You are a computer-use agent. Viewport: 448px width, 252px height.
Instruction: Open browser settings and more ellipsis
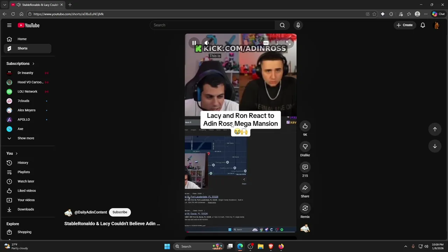pos(426,14)
